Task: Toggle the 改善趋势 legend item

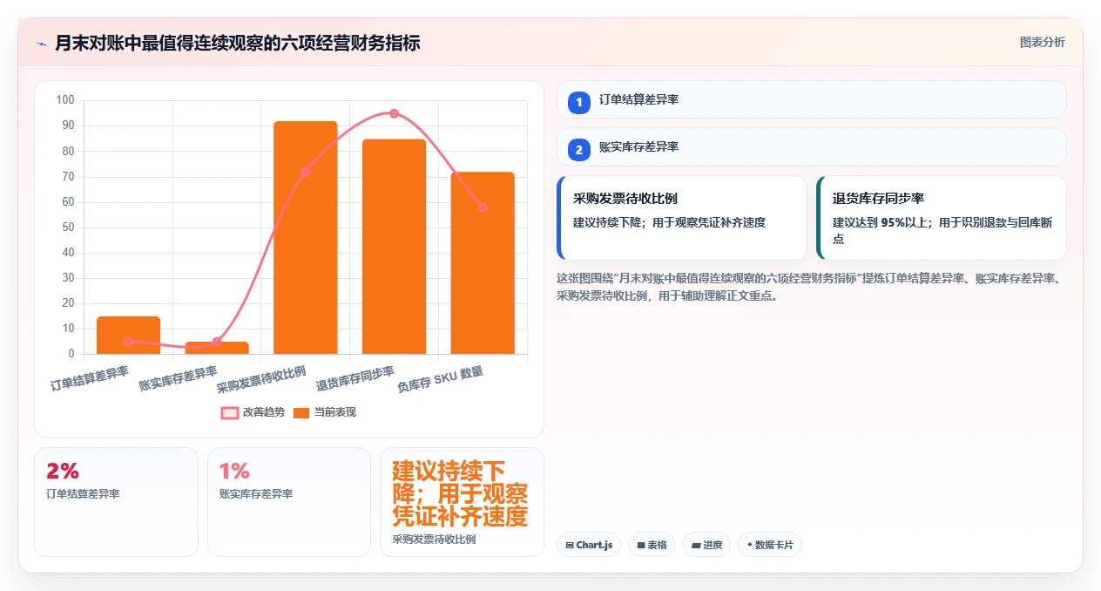Action: [x=253, y=412]
